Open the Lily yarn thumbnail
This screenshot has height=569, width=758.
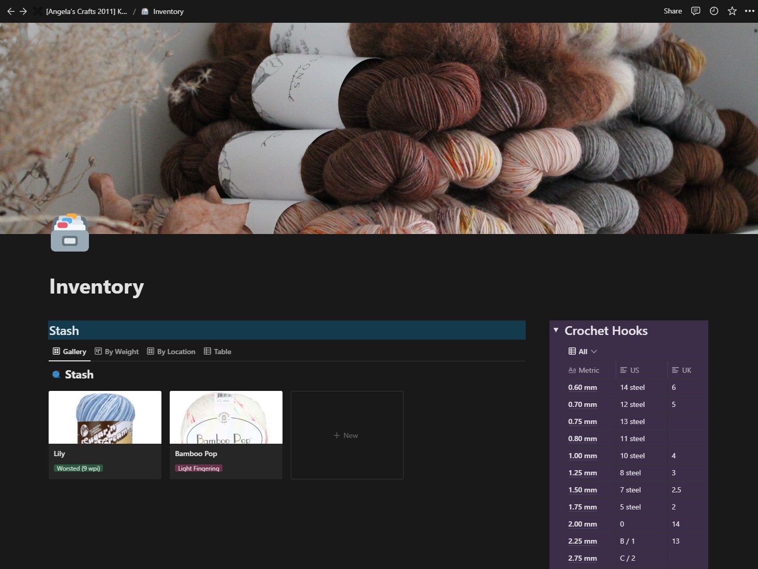[105, 417]
